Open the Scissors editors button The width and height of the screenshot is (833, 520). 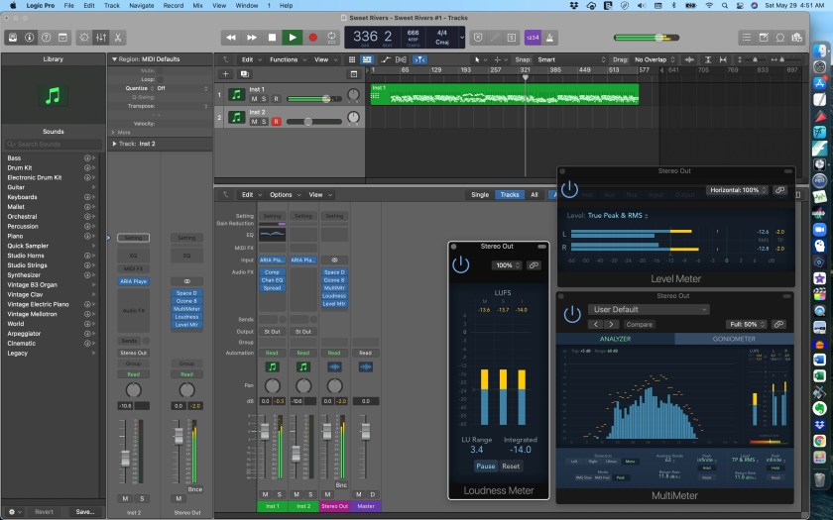(x=118, y=38)
